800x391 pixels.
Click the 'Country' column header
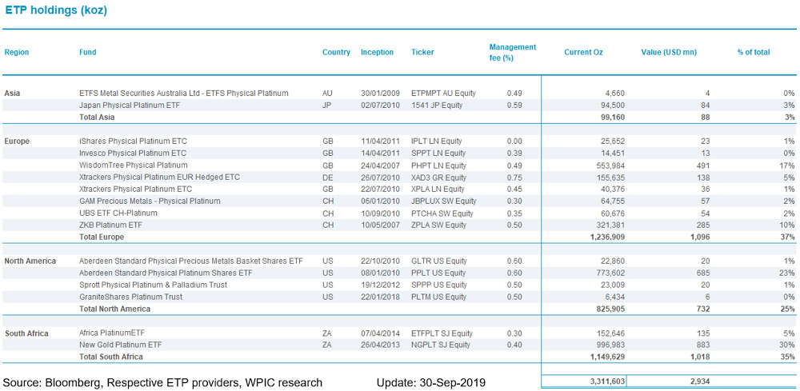coord(336,52)
